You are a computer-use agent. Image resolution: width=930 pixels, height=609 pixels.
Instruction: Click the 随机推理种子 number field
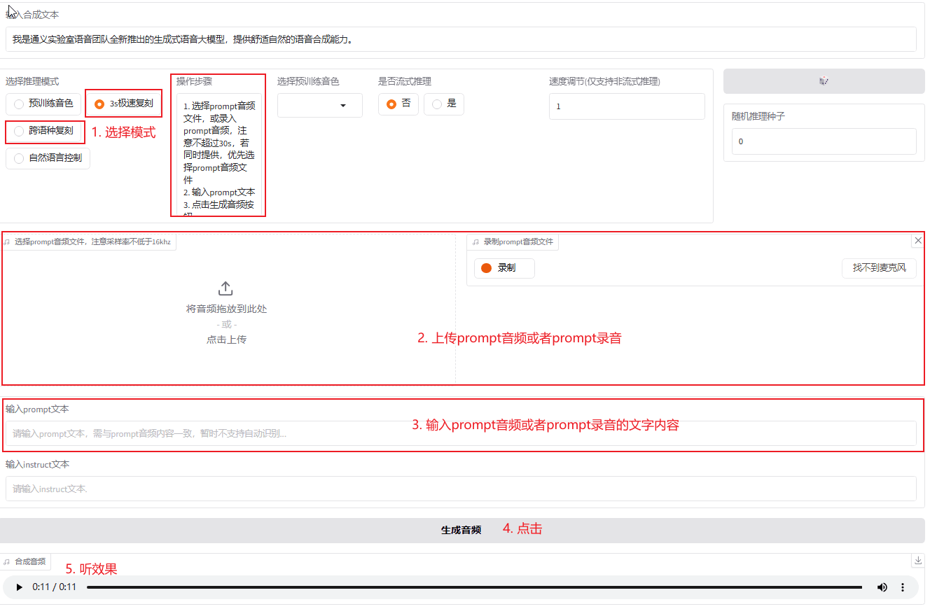click(x=824, y=141)
